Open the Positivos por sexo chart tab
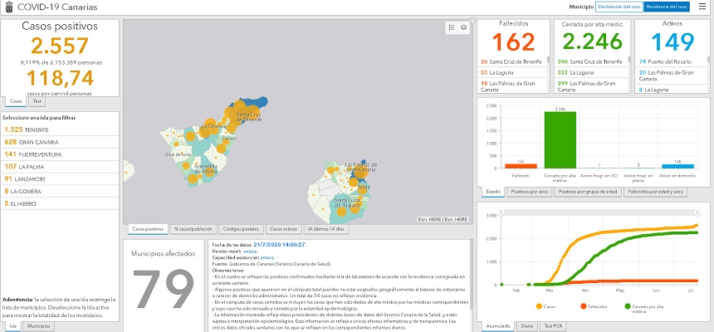Image resolution: width=714 pixels, height=332 pixels. point(529,191)
